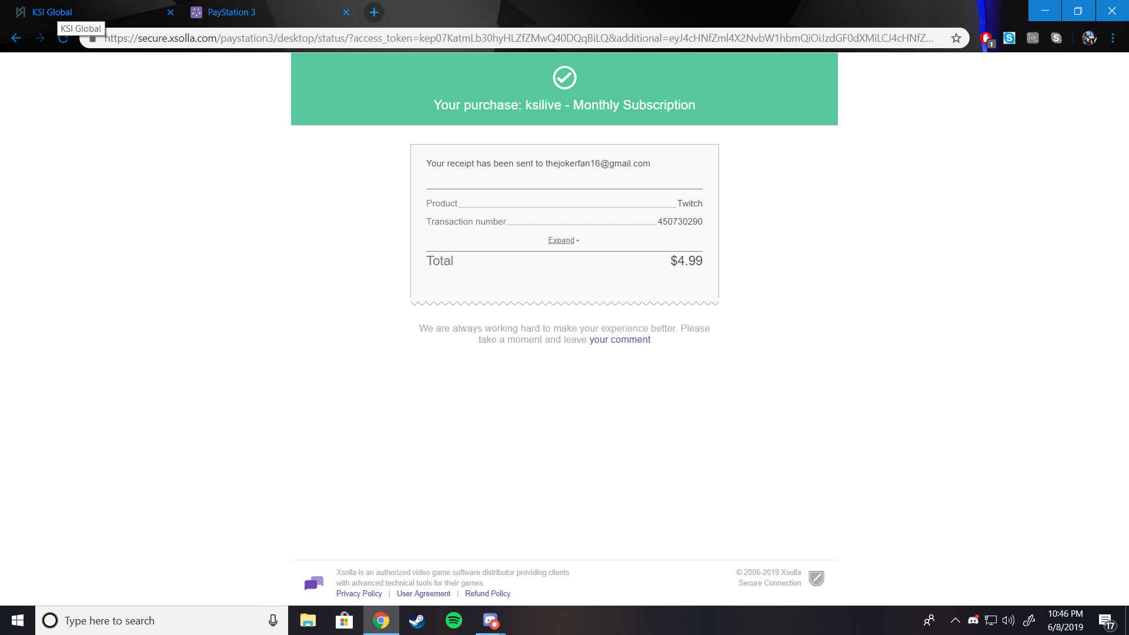Click the Chrome taskbar icon

[x=381, y=620]
